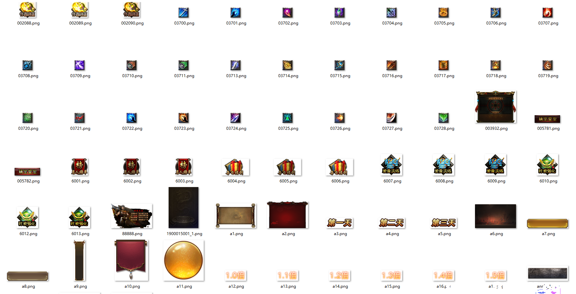Select the 6001.png red ranking badge
This screenshot has width=576, height=294.
pos(79,167)
